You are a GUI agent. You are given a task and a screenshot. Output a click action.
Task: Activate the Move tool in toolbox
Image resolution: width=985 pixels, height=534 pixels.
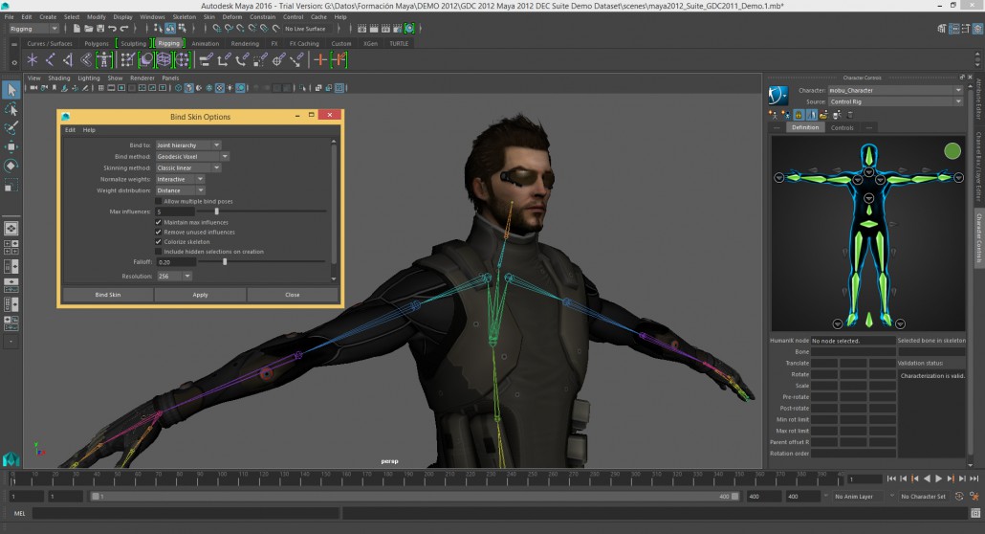(x=11, y=146)
